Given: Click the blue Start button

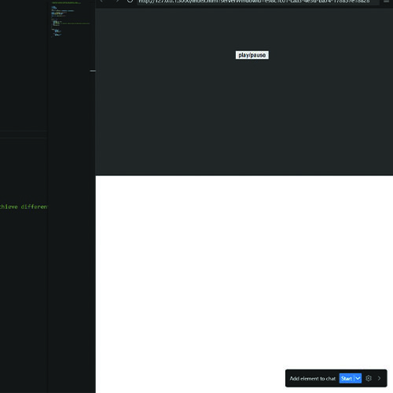Looking at the screenshot, I should (347, 378).
